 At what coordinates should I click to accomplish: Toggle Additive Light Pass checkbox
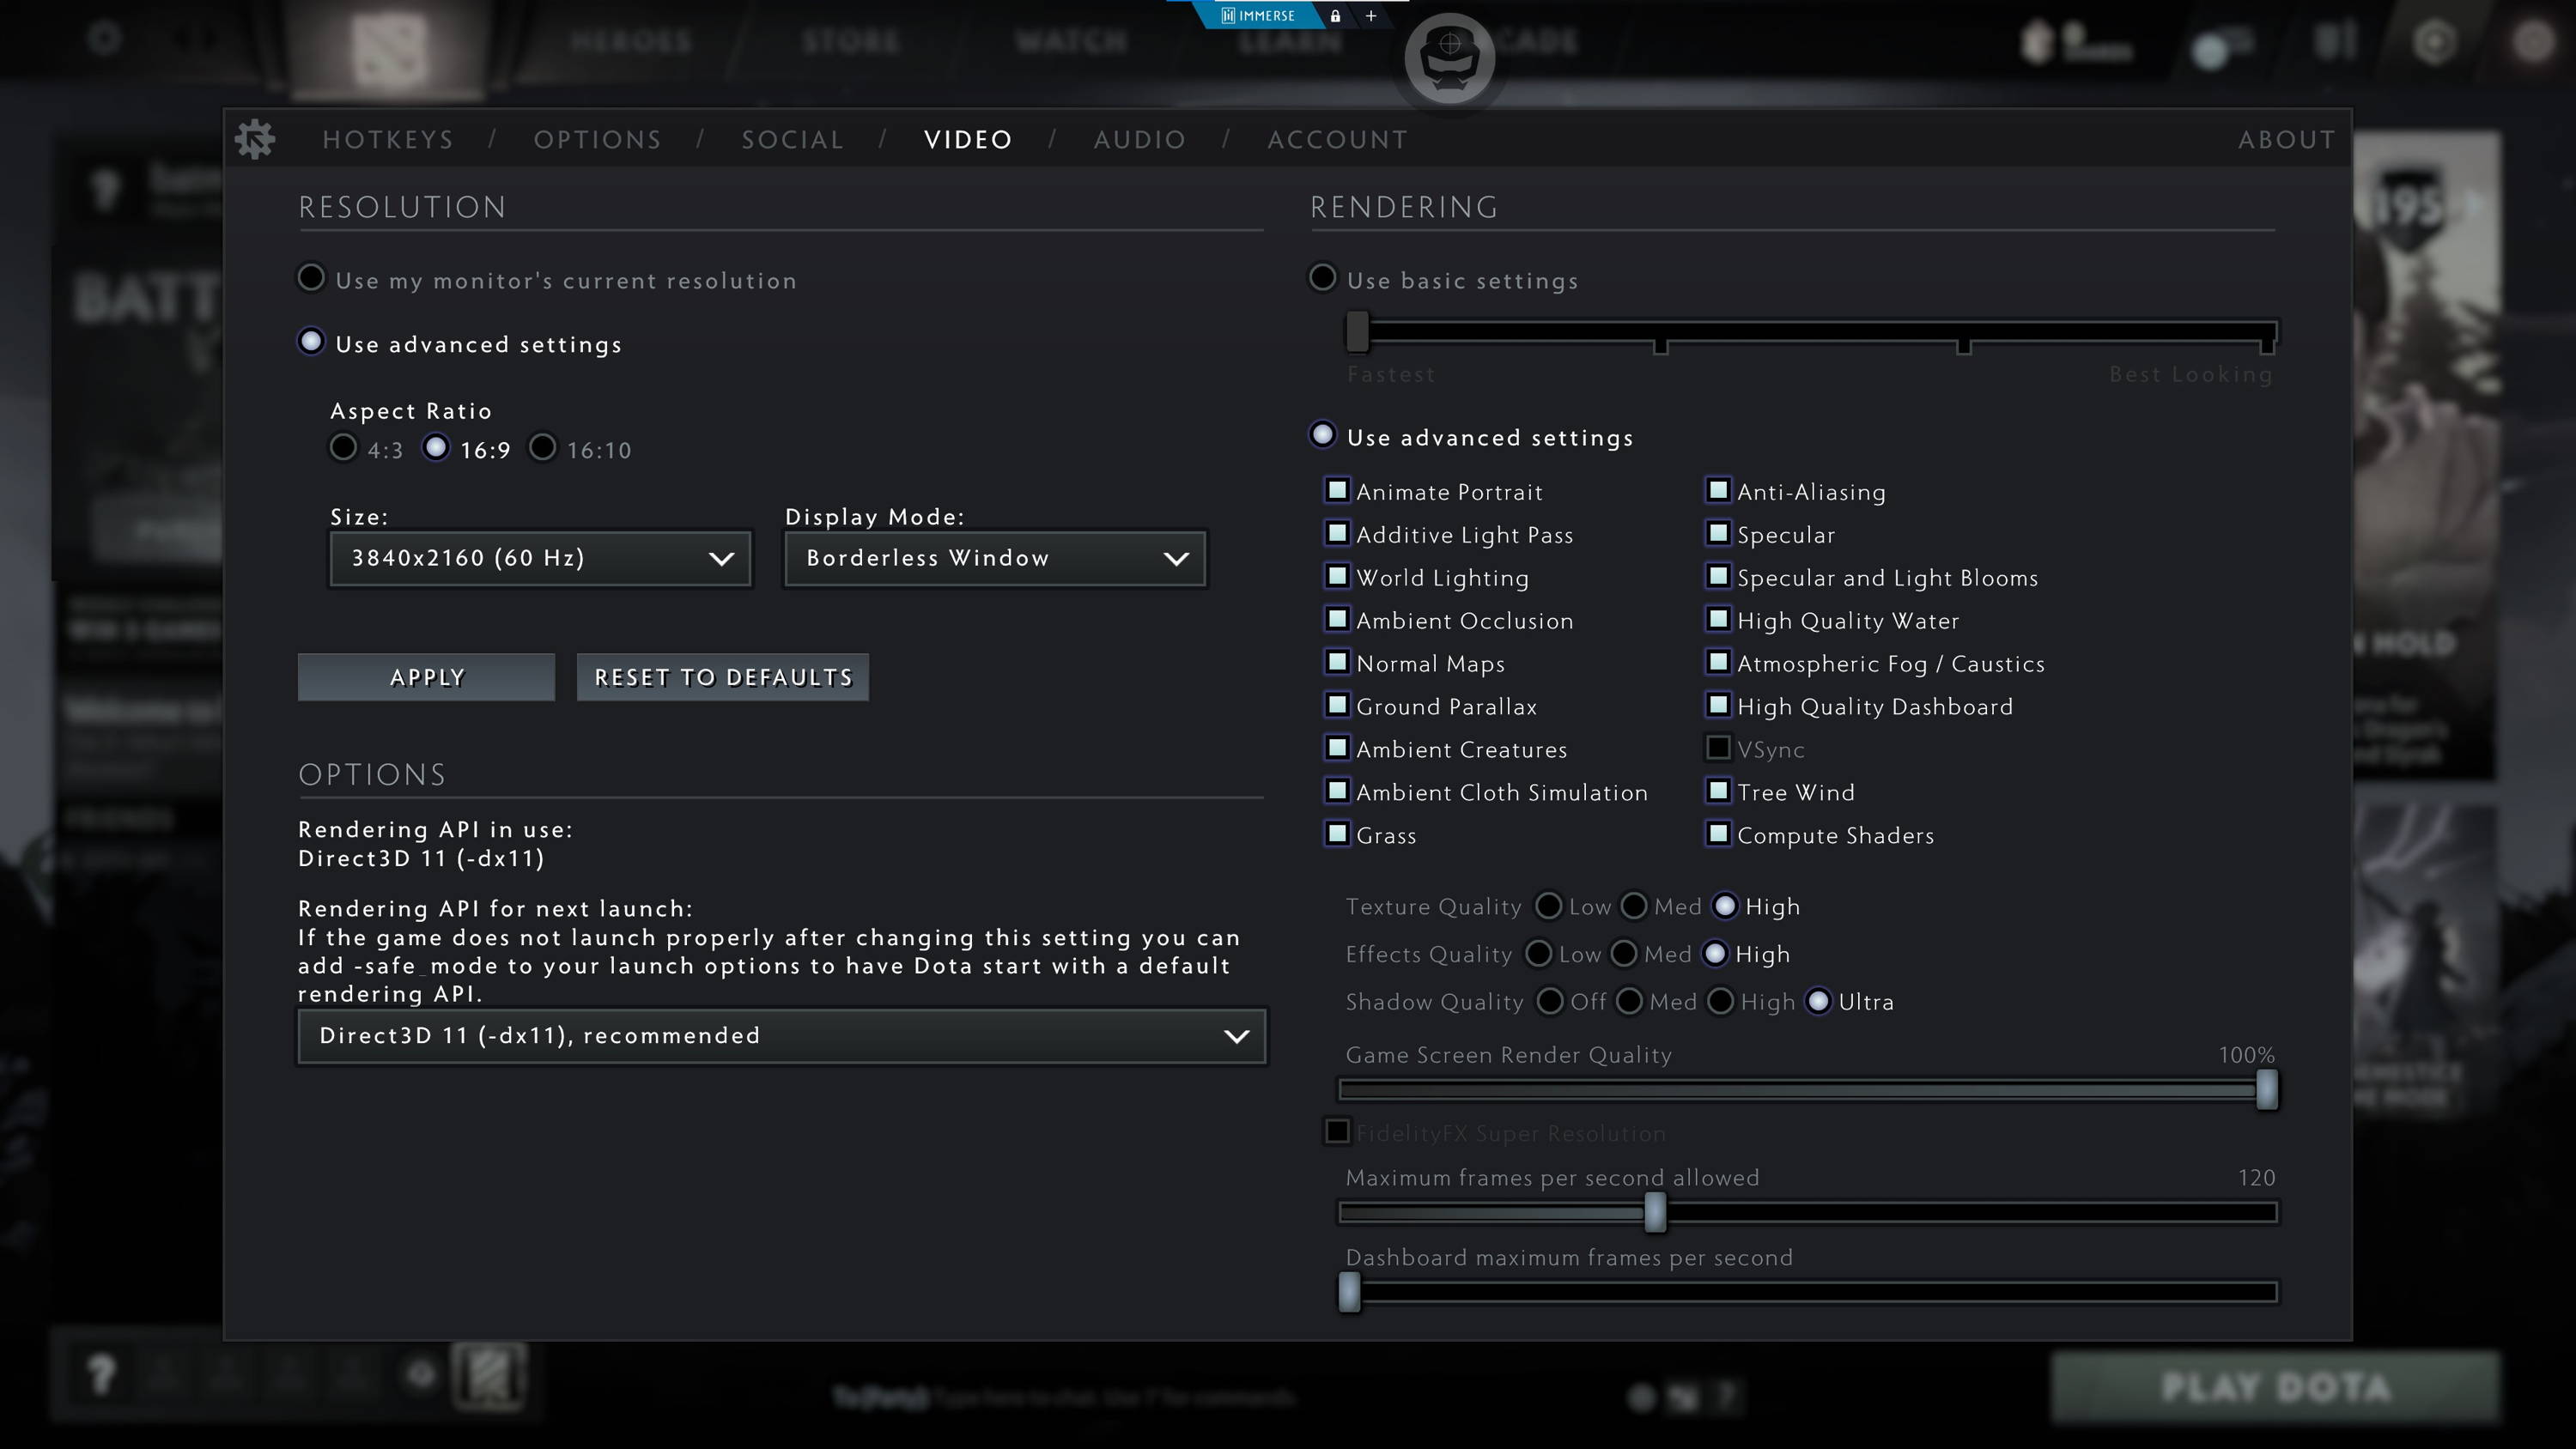click(1337, 533)
